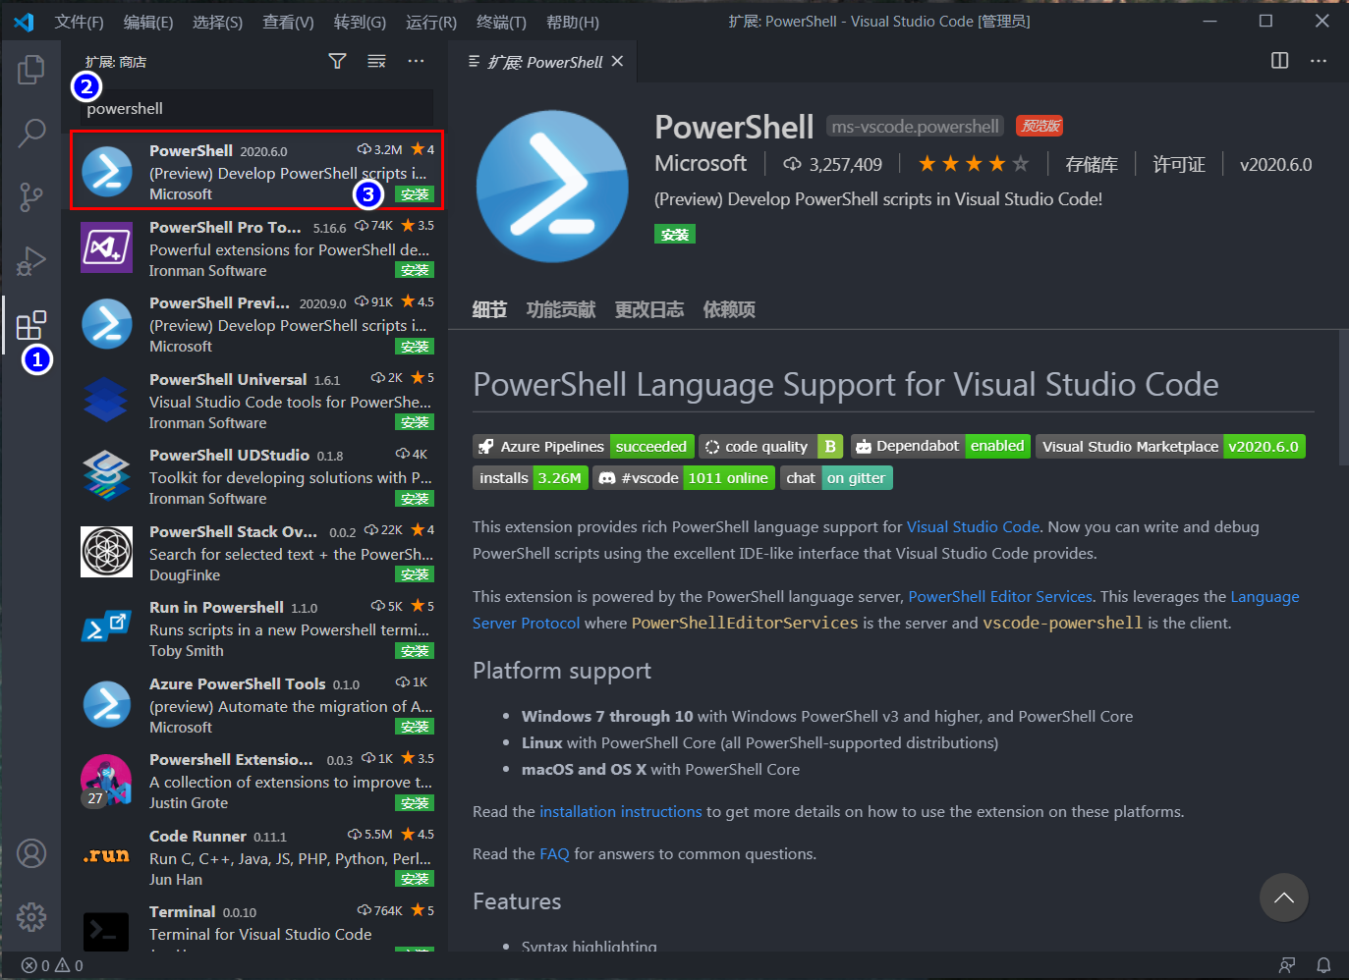Switch to the 更改日志 tab
Screen dimensions: 1349x980
[x=649, y=310]
